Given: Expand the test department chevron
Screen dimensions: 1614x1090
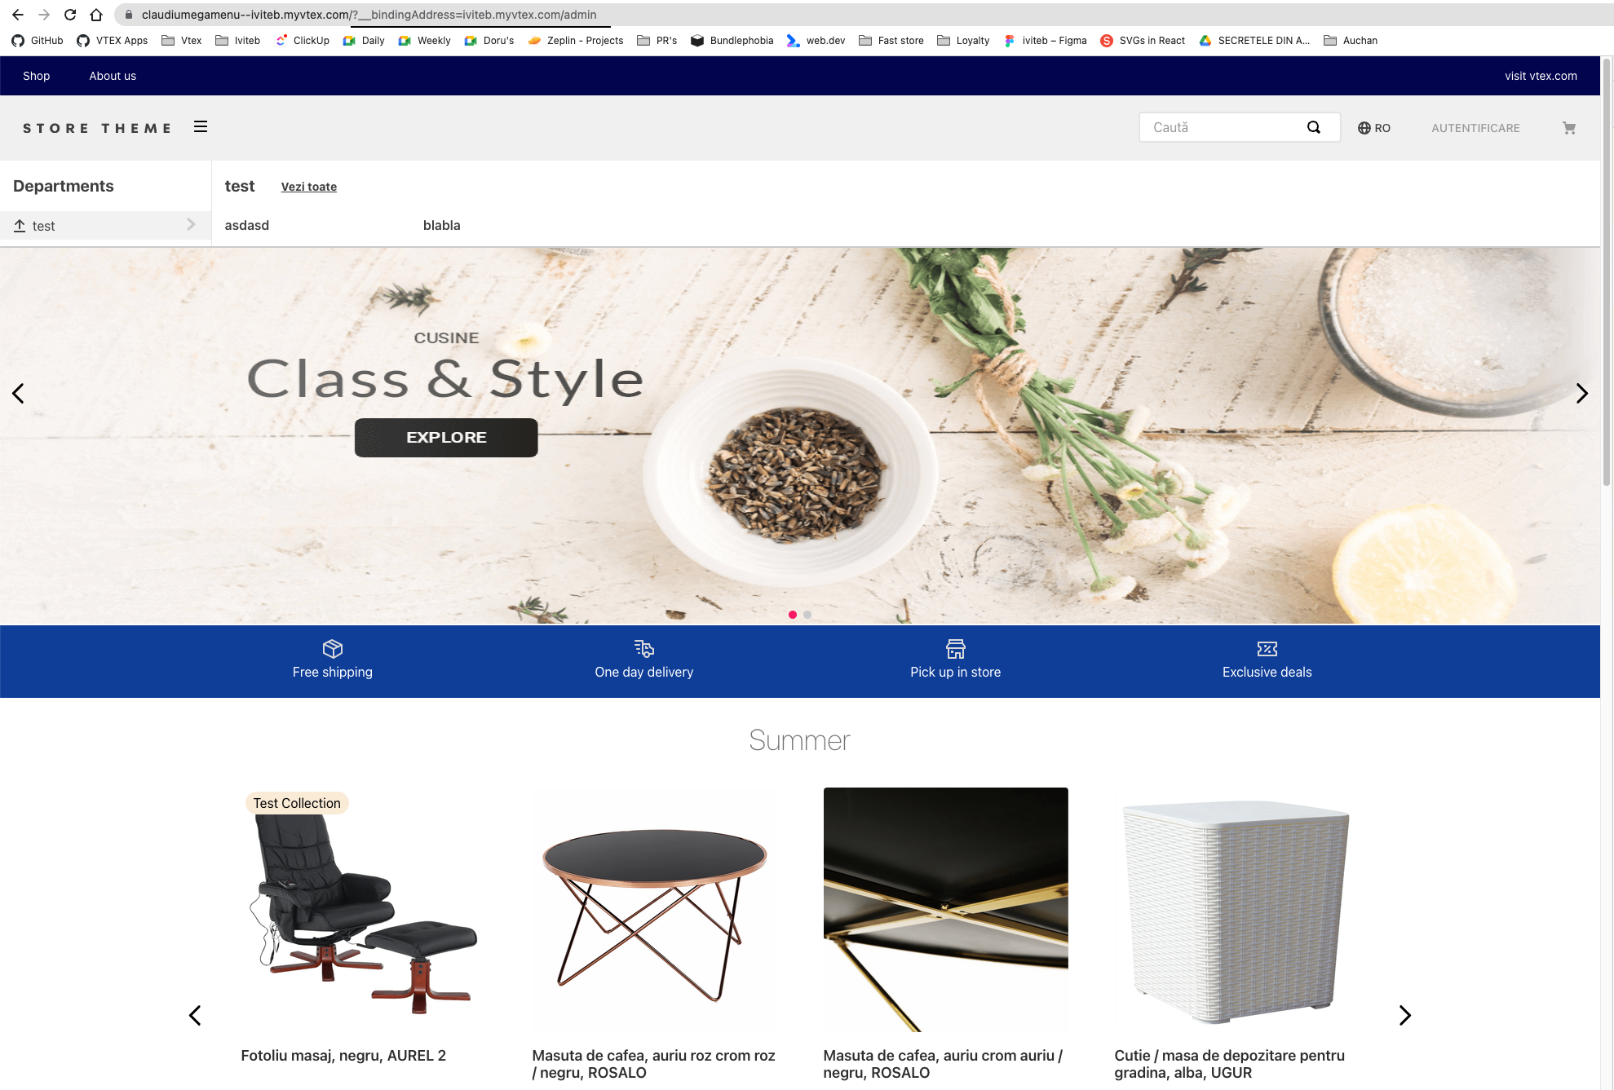Looking at the screenshot, I should coord(191,224).
